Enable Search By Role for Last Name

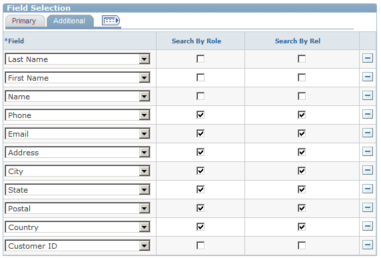tap(200, 59)
